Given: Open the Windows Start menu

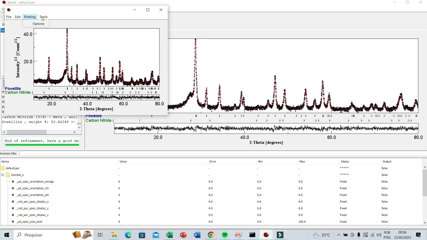Looking at the screenshot, I should (6, 235).
